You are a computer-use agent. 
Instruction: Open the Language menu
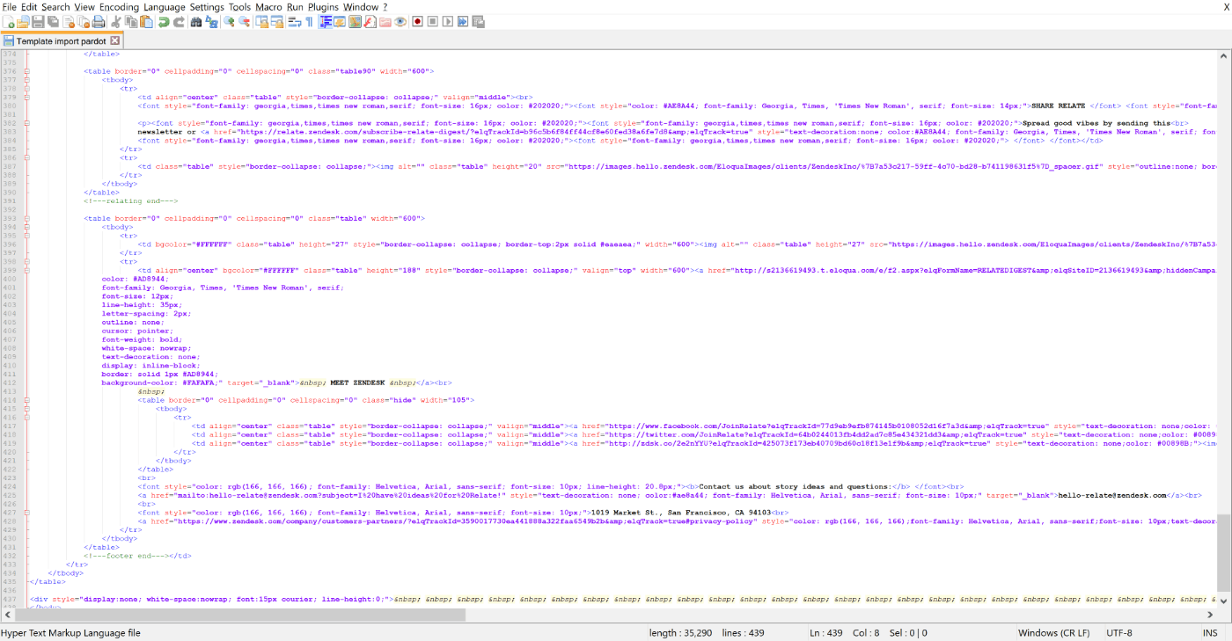165,6
